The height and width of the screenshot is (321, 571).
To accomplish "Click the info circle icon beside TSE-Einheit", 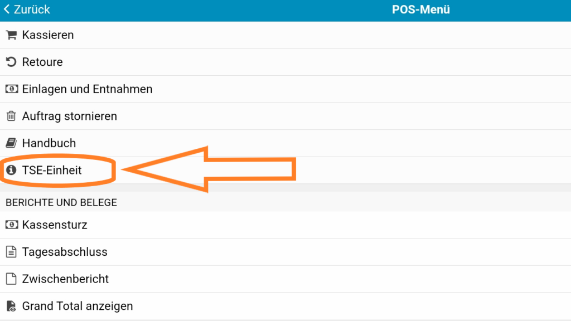I will pos(11,170).
